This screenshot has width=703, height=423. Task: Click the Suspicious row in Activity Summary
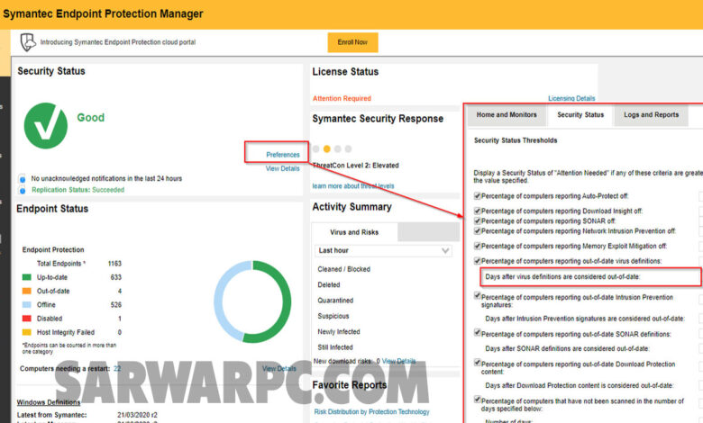pyautogui.click(x=333, y=317)
